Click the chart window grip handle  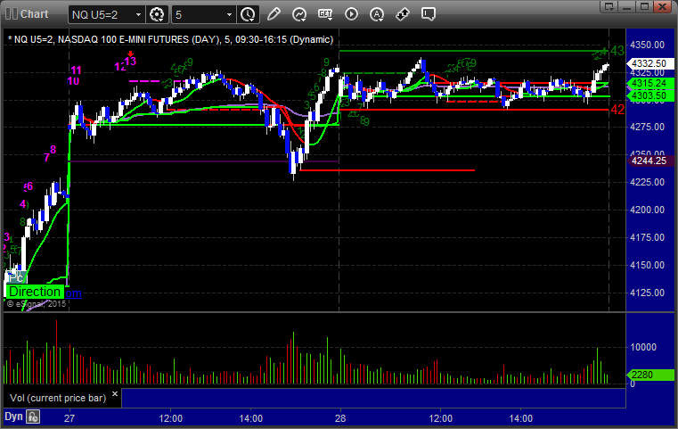12,14
